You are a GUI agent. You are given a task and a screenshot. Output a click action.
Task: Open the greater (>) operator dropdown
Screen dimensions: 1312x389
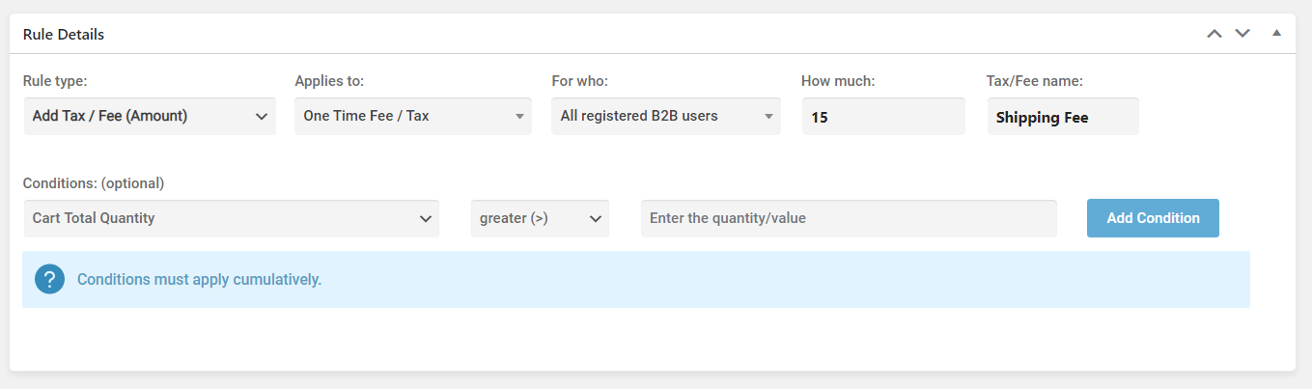(540, 218)
